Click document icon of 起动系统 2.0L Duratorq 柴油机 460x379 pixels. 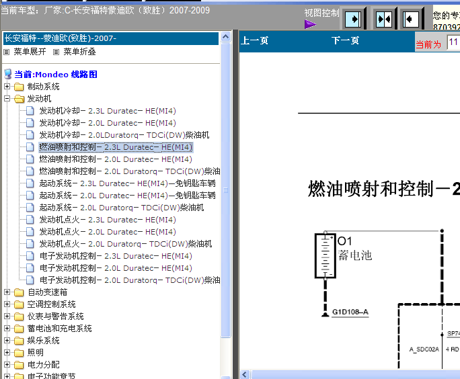[x=30, y=208]
